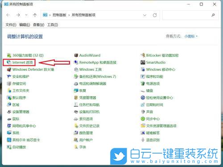
Task: Open 电话和调制解调器
Action: coord(90,84)
